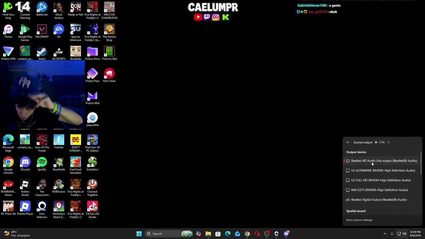This screenshot has height=239, width=425.
Task: Show hidden system tray icons
Action: (x=385, y=234)
